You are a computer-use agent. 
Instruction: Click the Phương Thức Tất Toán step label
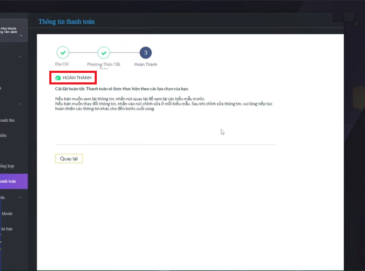[x=104, y=64]
